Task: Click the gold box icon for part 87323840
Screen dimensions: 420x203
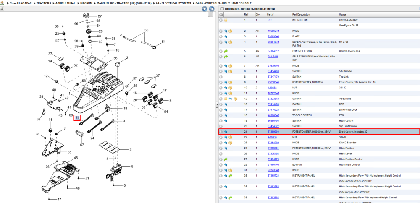Action: 235,99
